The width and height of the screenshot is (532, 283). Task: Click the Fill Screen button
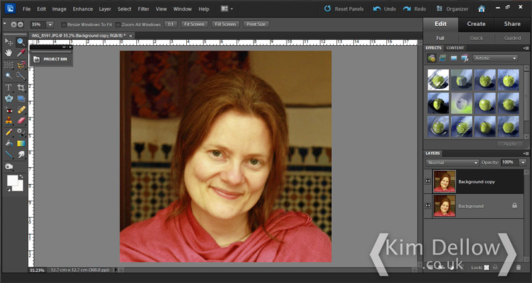click(x=225, y=25)
